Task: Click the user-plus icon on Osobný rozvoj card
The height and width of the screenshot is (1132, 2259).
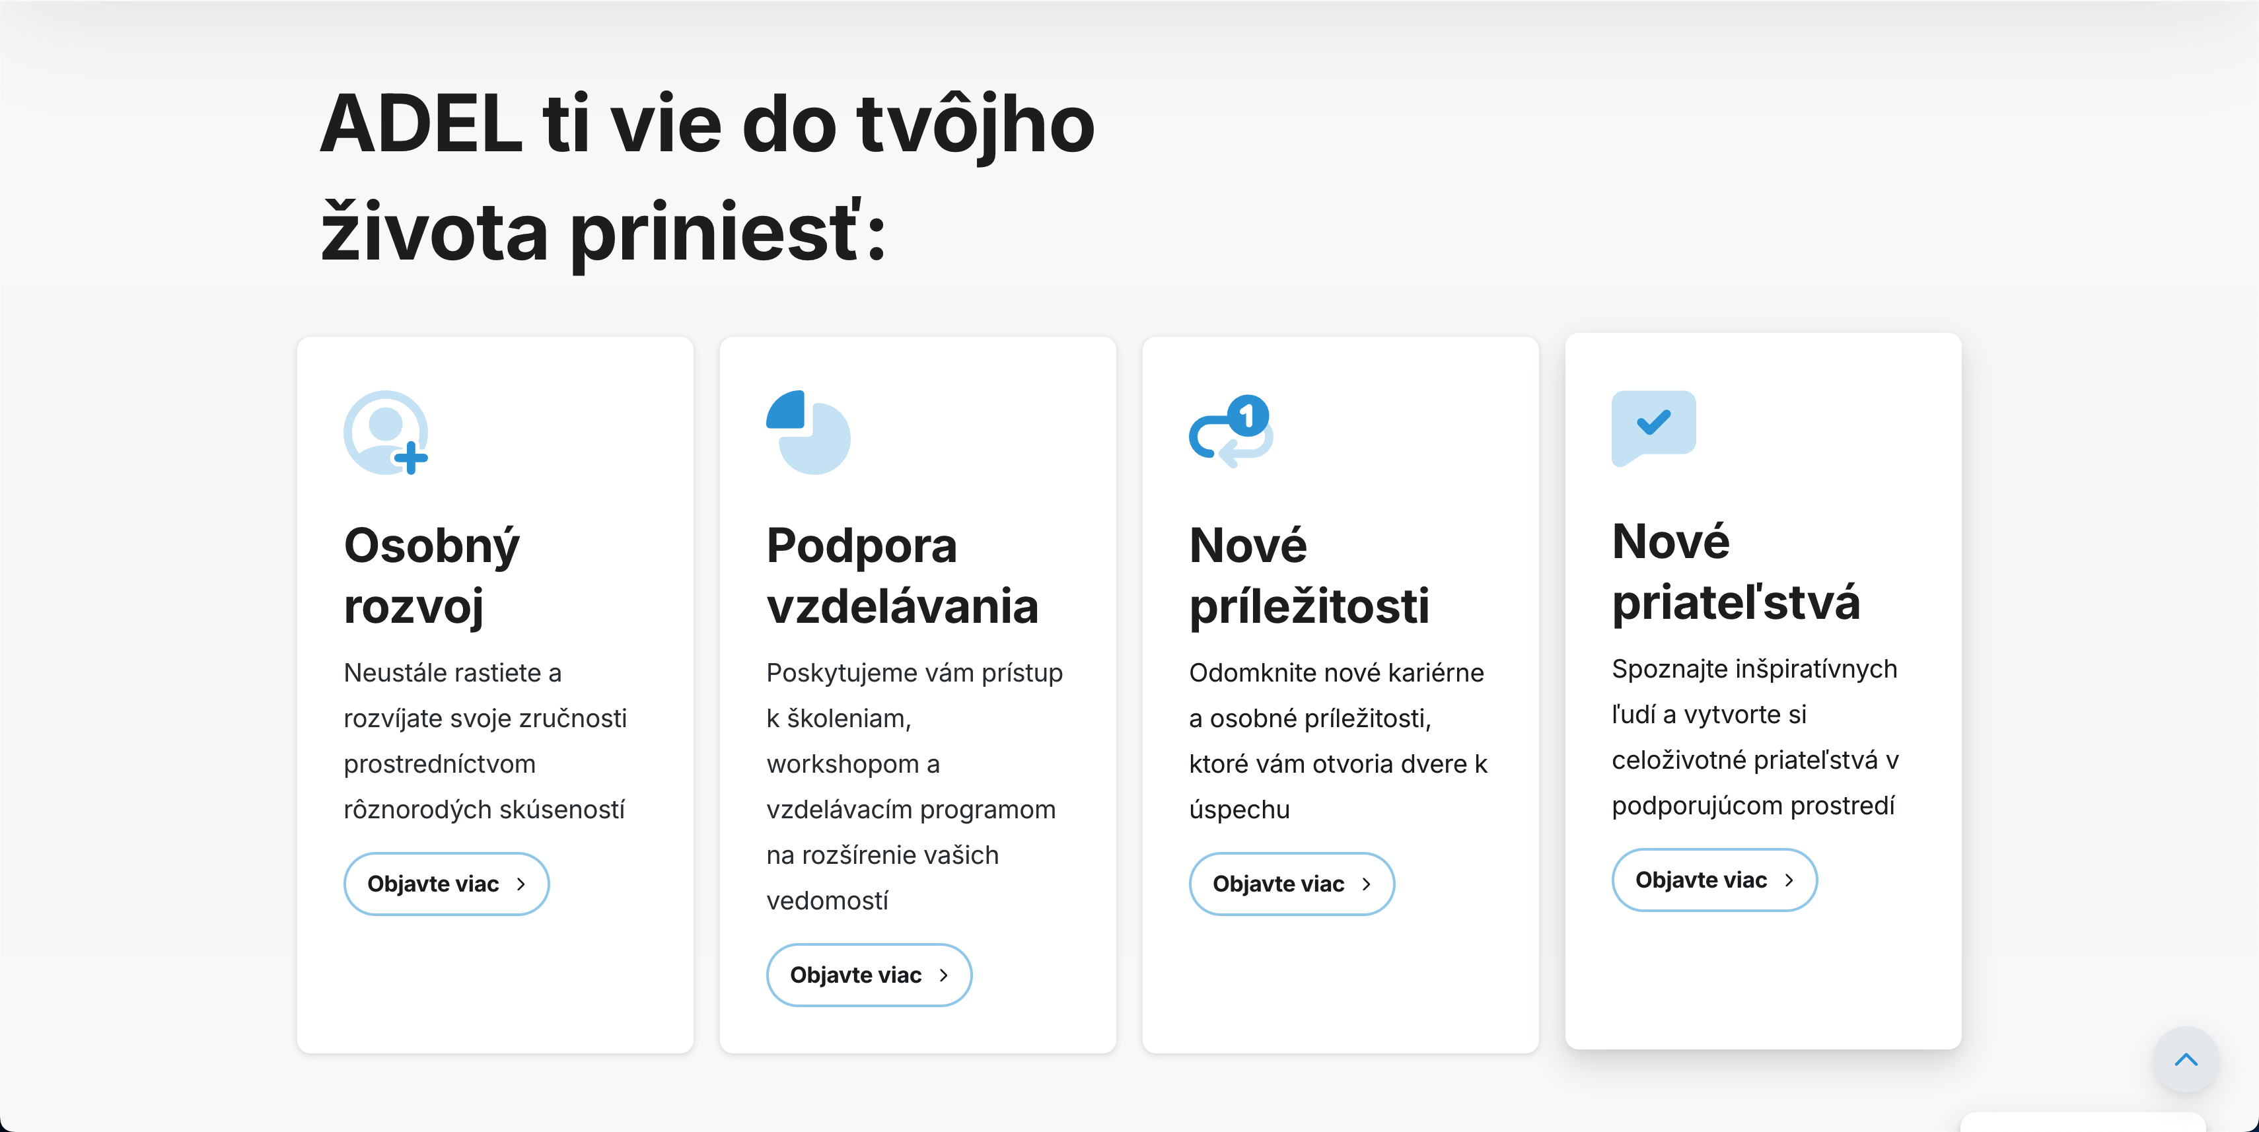Action: (x=386, y=433)
